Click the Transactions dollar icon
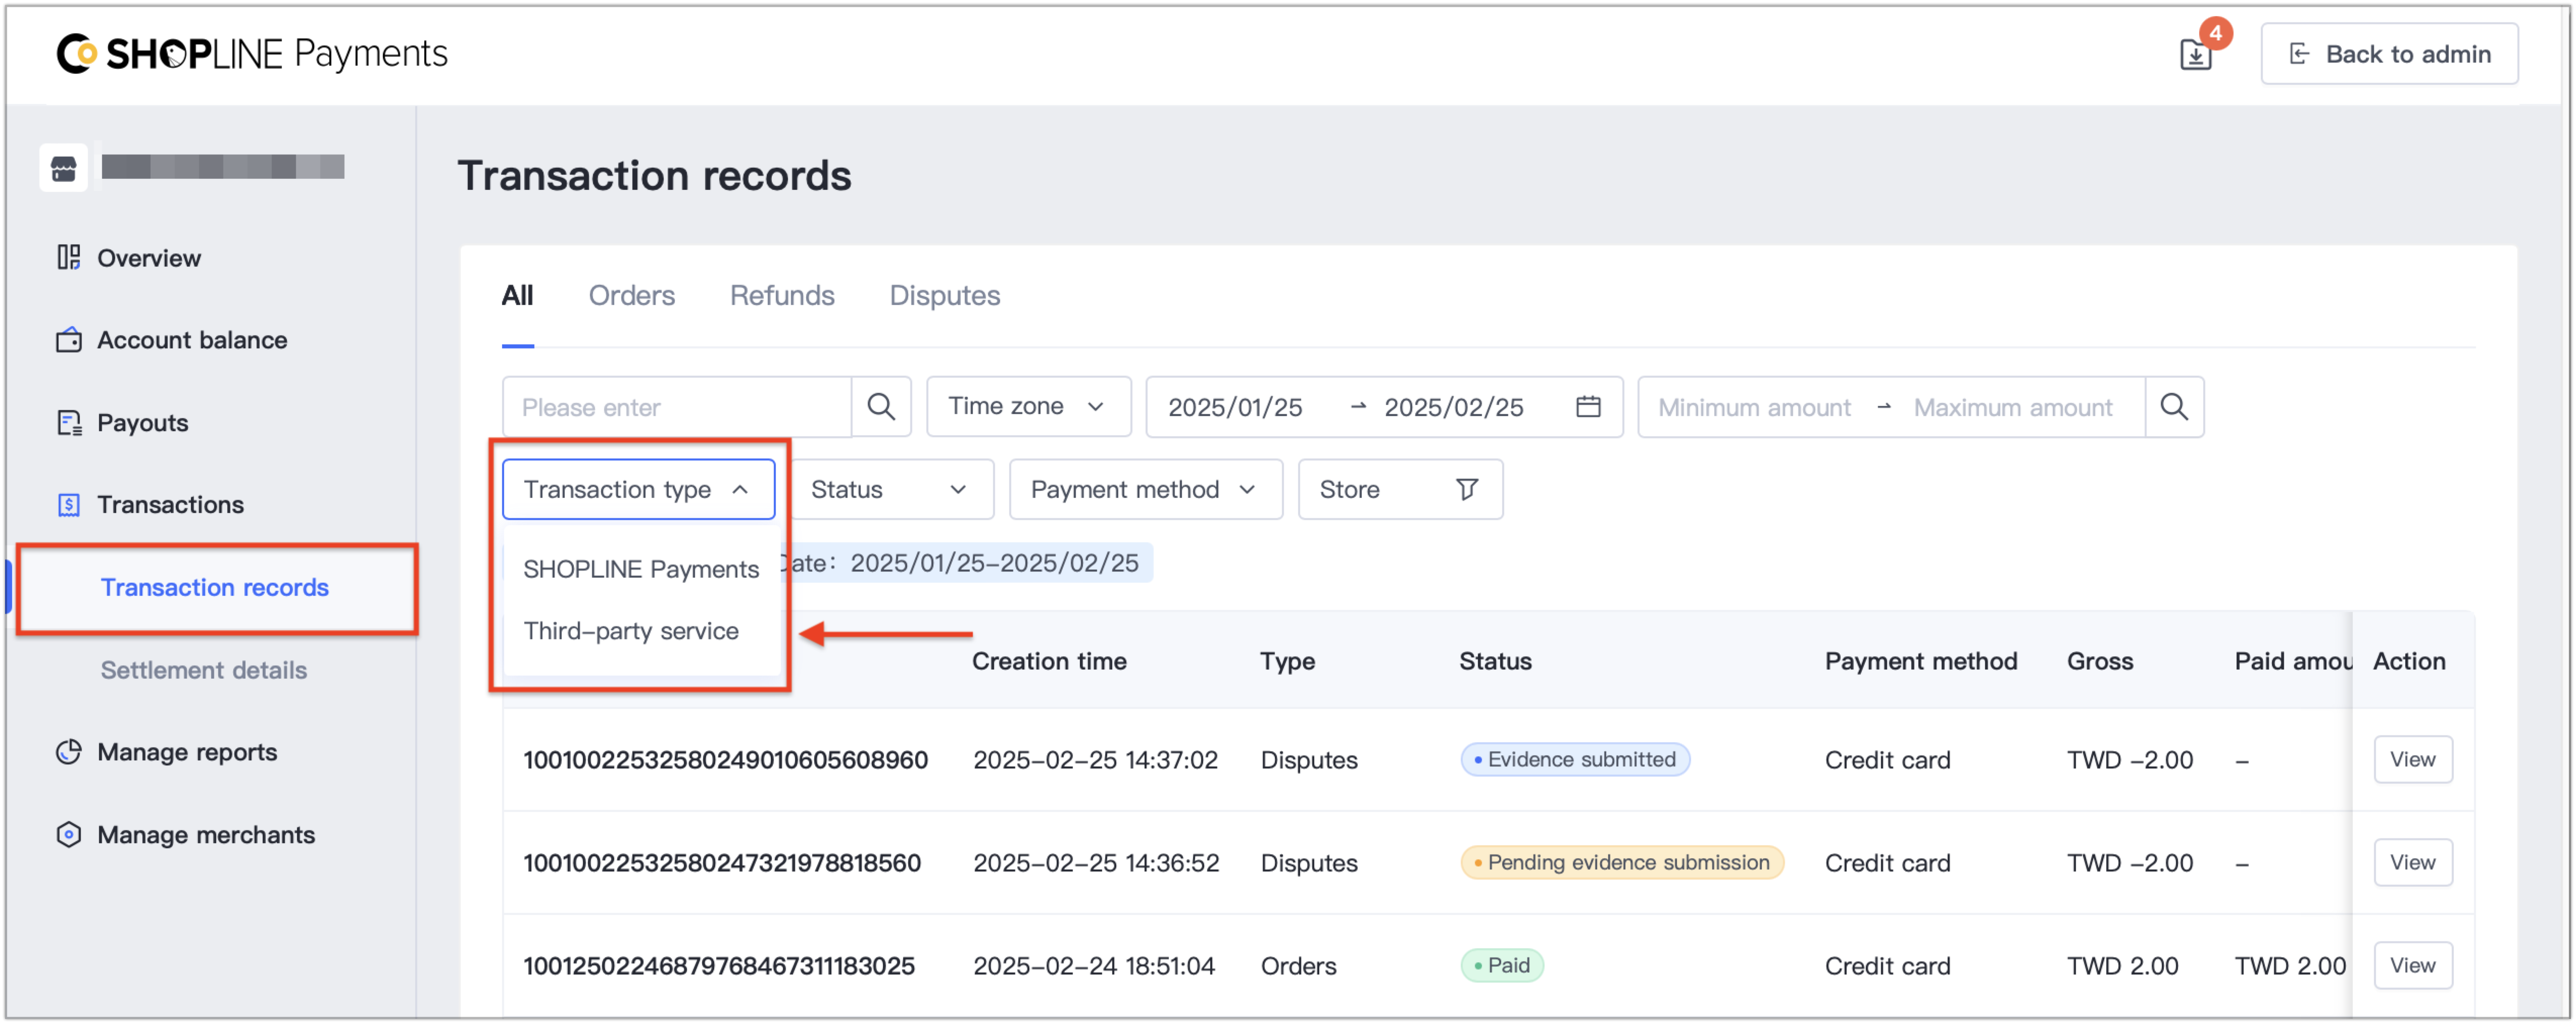 68,505
